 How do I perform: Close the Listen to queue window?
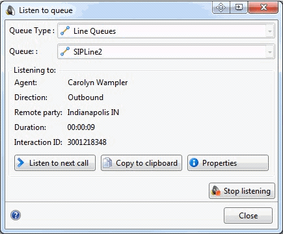(263, 8)
